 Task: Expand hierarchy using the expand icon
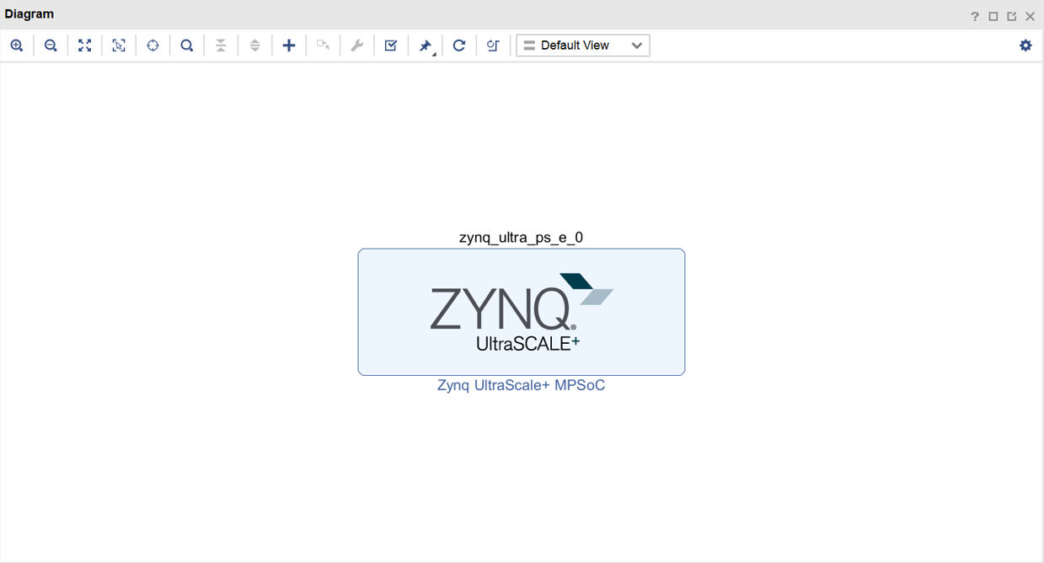click(254, 45)
